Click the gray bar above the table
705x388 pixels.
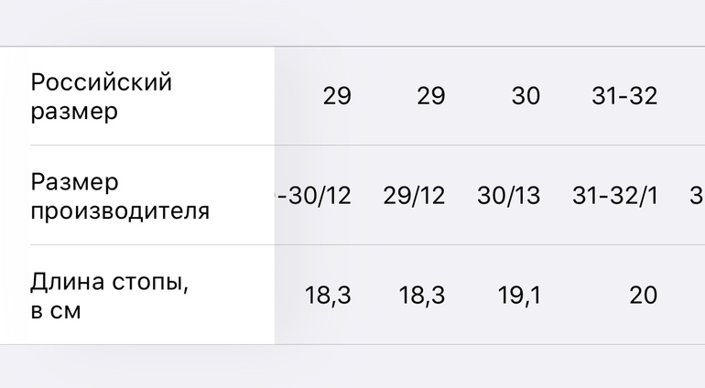pyautogui.click(x=352, y=23)
